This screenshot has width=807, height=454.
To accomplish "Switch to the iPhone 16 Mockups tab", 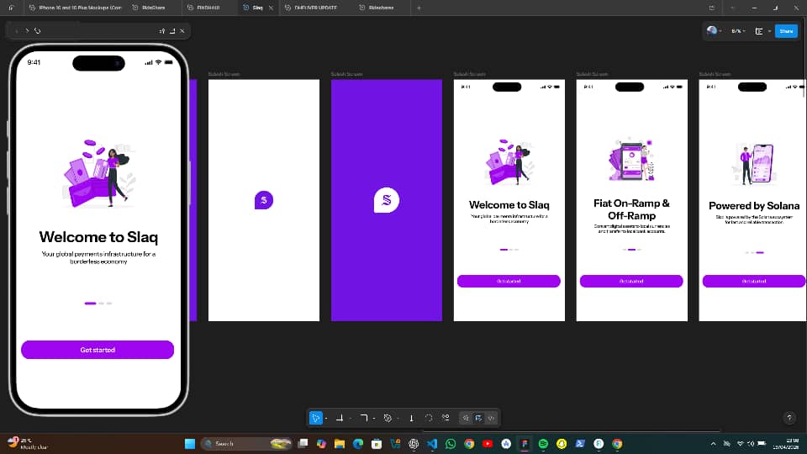I will coord(75,8).
